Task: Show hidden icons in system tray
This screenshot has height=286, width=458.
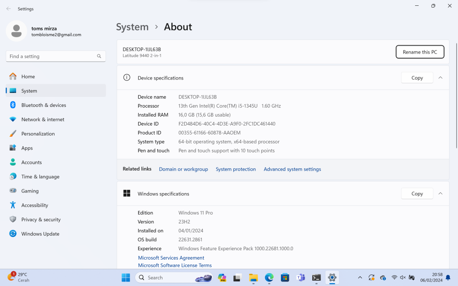Action: coord(360,278)
